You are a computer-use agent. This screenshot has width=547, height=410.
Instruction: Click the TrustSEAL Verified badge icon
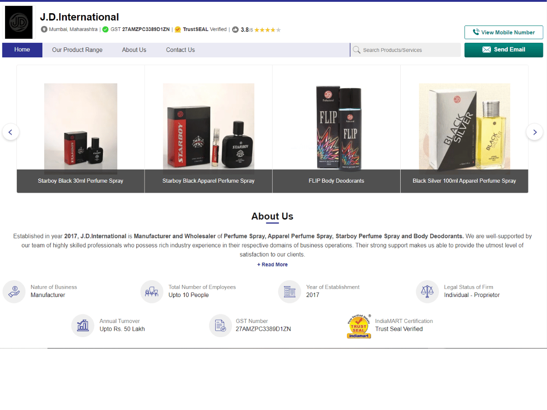178,29
